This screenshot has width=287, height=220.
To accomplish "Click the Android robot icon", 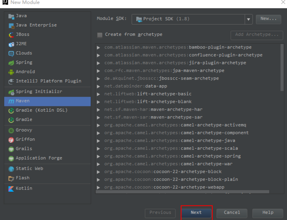I will tap(11, 72).
